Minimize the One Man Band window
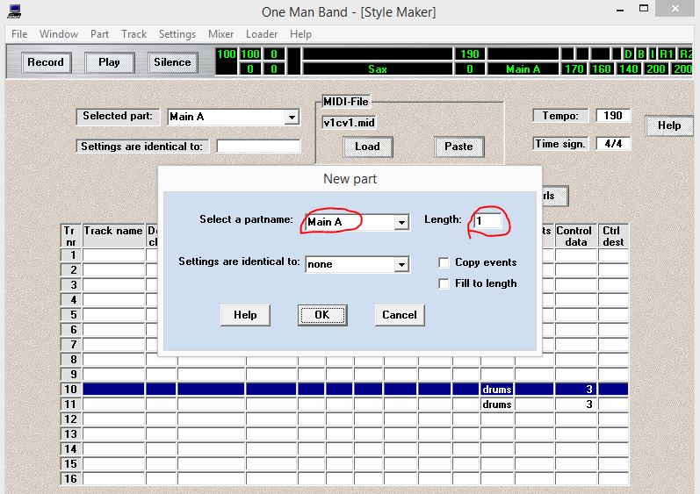 (x=620, y=9)
